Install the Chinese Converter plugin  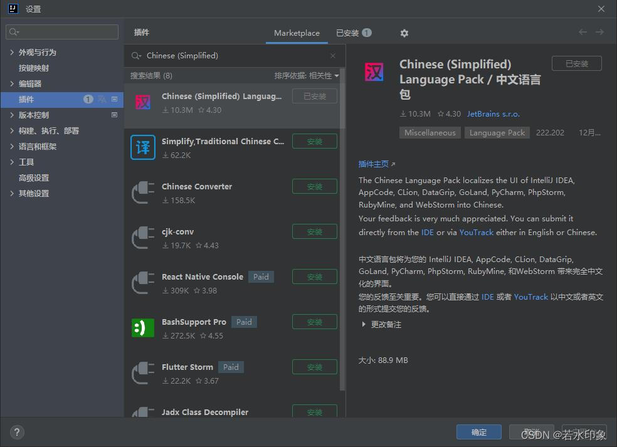point(314,187)
